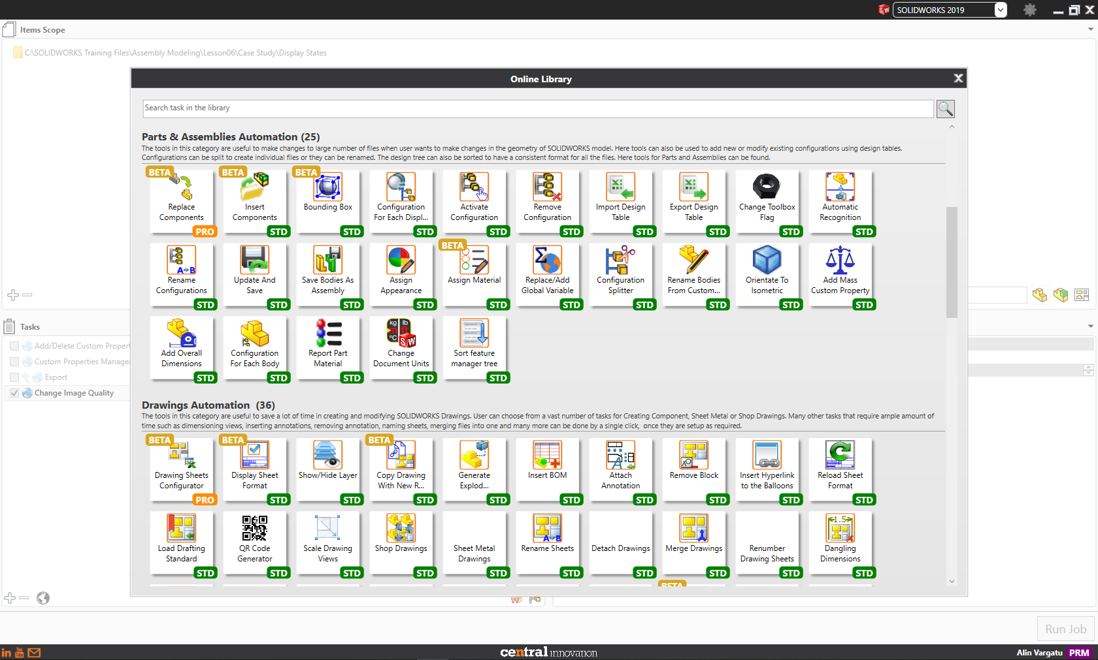Click the search magnifier icon
This screenshot has height=660, width=1098.
[945, 108]
